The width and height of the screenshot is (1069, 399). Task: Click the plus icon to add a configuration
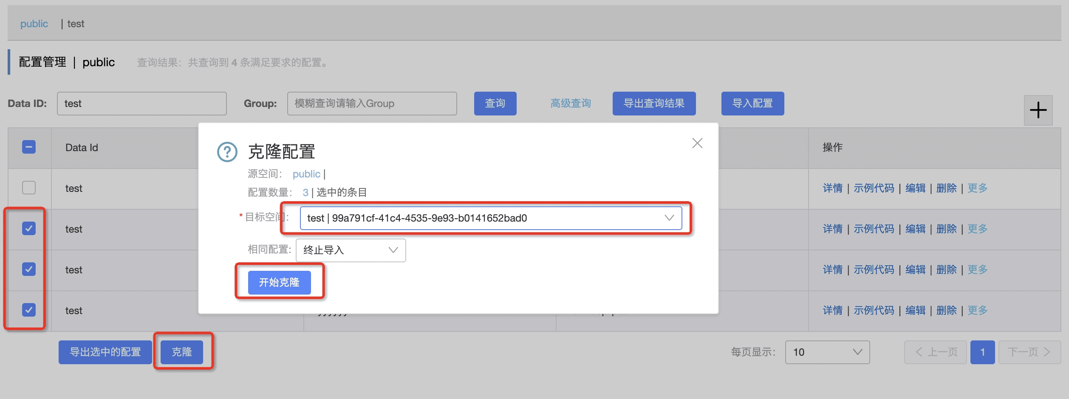click(x=1038, y=110)
